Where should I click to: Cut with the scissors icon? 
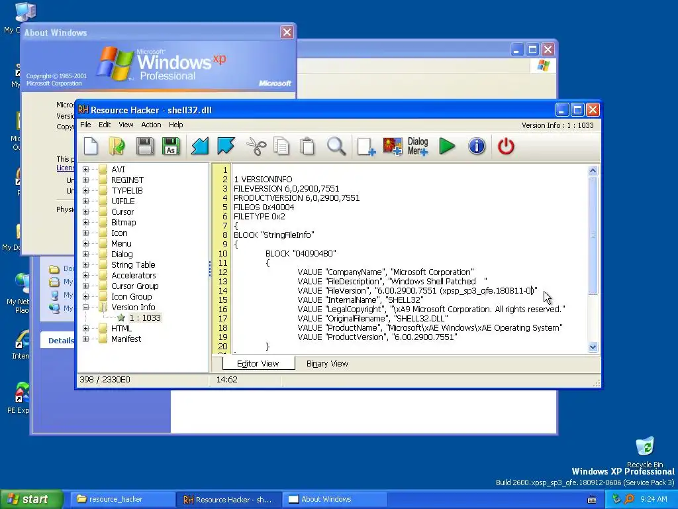(x=256, y=146)
